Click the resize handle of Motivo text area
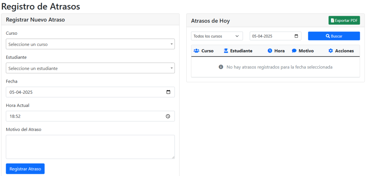This screenshot has width=367, height=176. coord(173,157)
